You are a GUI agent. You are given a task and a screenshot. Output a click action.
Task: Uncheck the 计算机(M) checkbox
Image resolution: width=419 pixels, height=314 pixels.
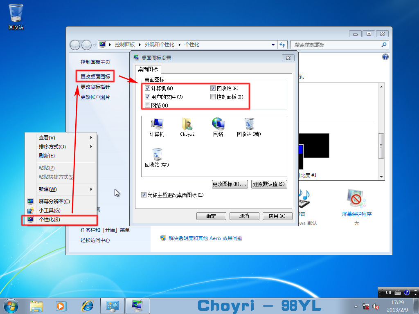[147, 88]
